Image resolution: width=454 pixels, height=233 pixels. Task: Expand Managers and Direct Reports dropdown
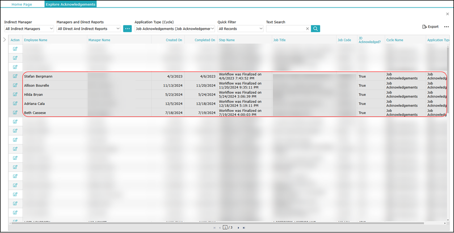(x=89, y=29)
